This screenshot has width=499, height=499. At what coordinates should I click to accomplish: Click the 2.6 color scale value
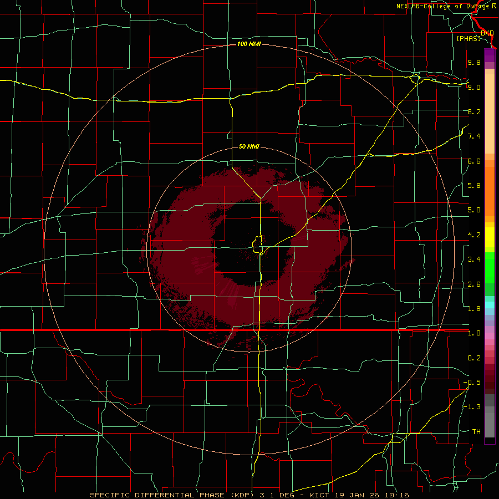[474, 284]
